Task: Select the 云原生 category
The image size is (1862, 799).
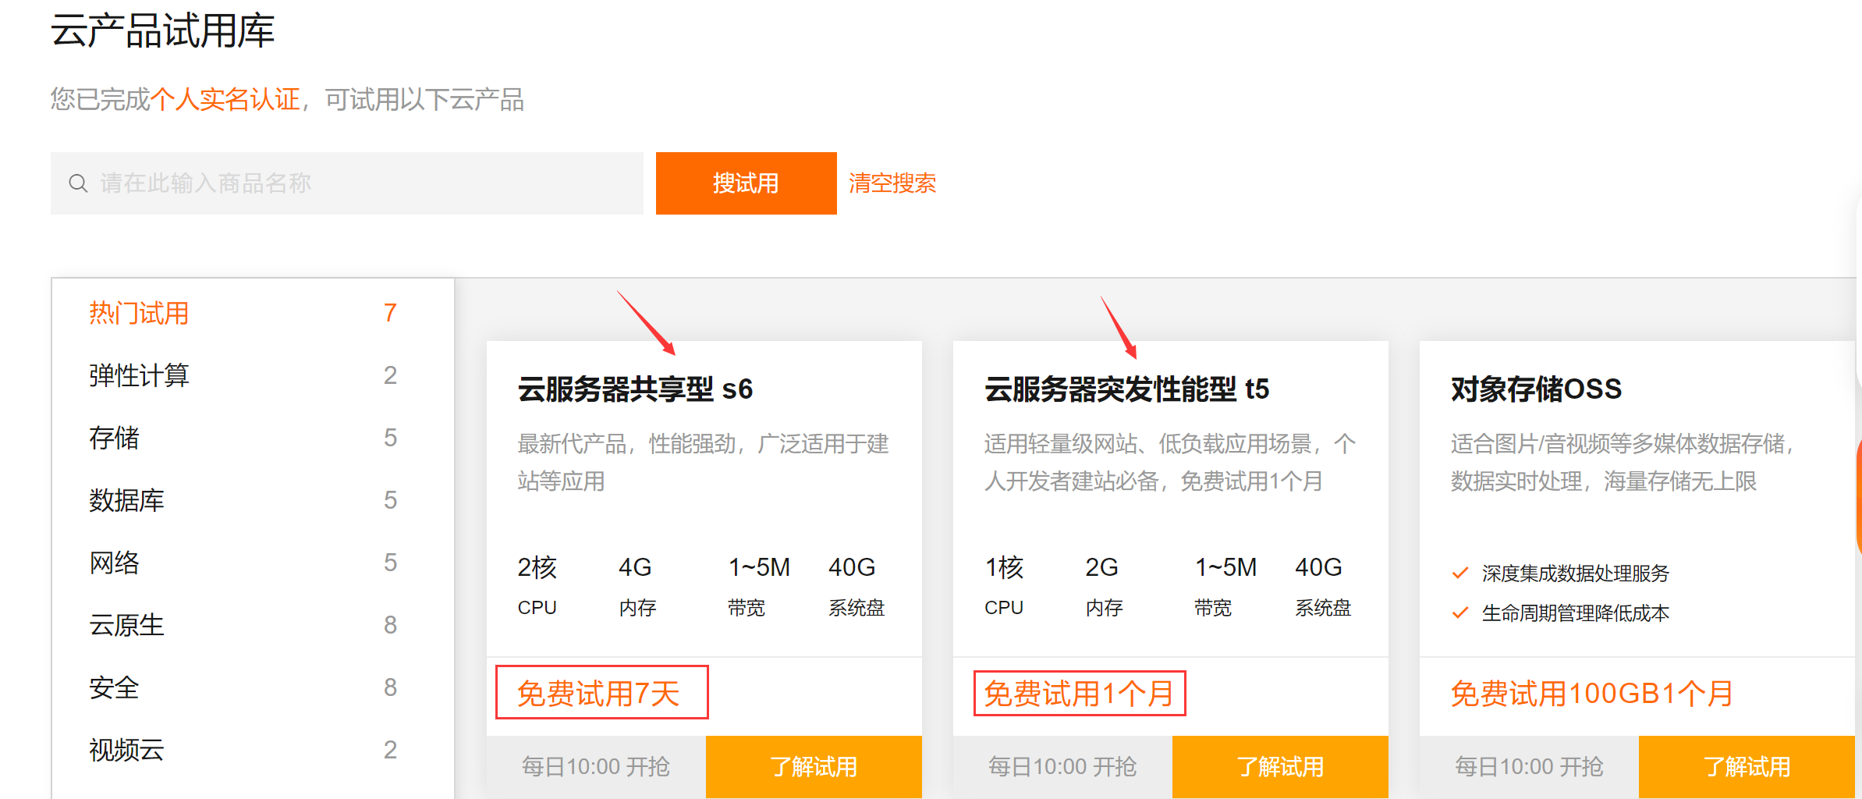Action: point(126,624)
